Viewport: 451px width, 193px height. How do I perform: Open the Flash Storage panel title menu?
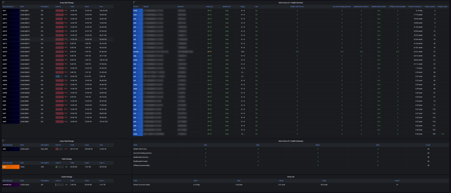[66, 159]
